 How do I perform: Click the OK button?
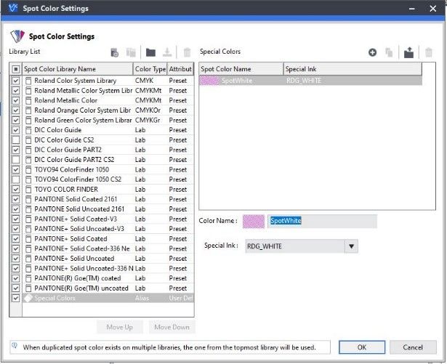362,347
